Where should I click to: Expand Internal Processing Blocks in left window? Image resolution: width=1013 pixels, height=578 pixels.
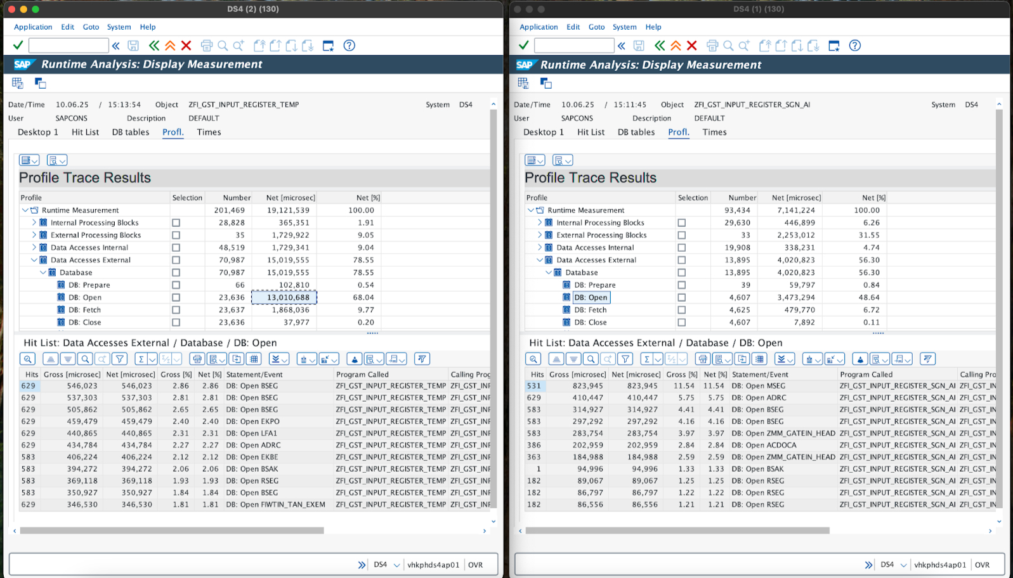coord(34,222)
